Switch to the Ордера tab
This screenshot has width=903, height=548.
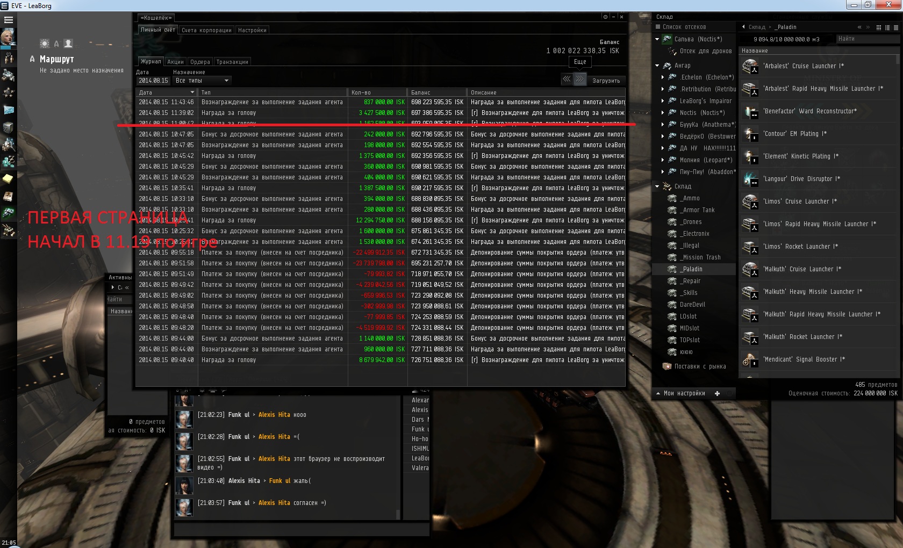200,62
